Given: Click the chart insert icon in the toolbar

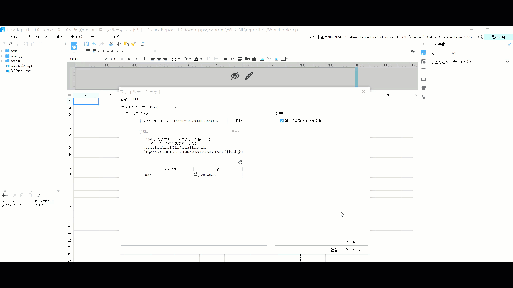Looking at the screenshot, I should [254, 59].
